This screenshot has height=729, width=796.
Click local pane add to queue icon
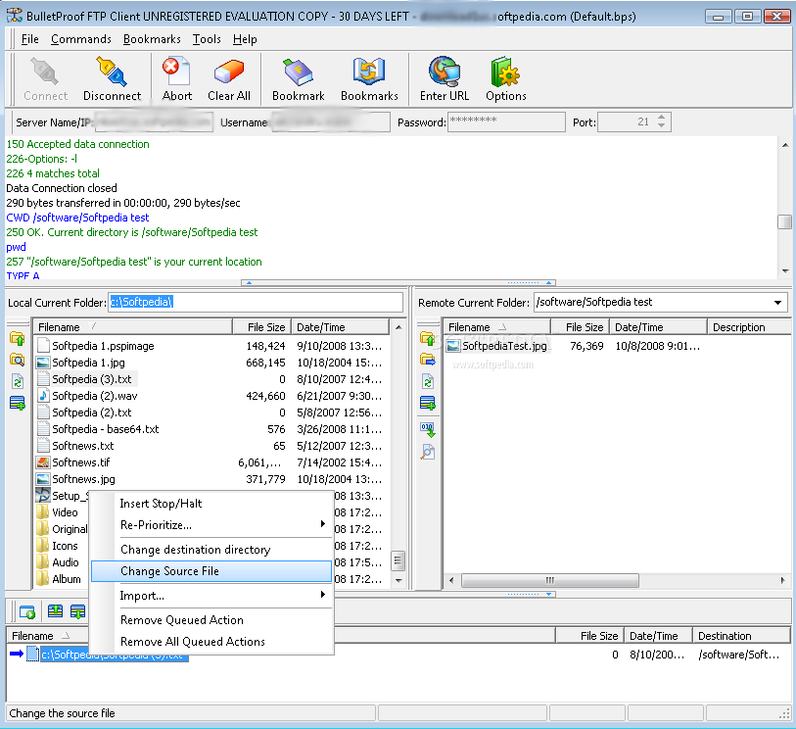click(18, 404)
